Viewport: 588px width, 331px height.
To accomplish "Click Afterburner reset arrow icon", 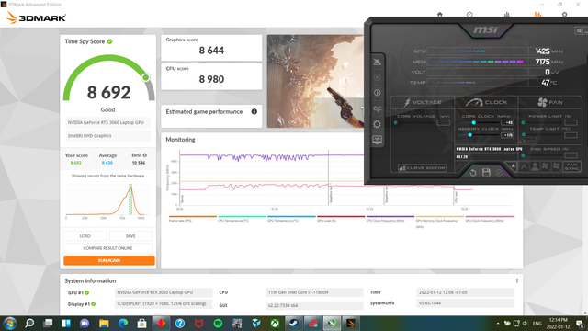I will point(473,173).
